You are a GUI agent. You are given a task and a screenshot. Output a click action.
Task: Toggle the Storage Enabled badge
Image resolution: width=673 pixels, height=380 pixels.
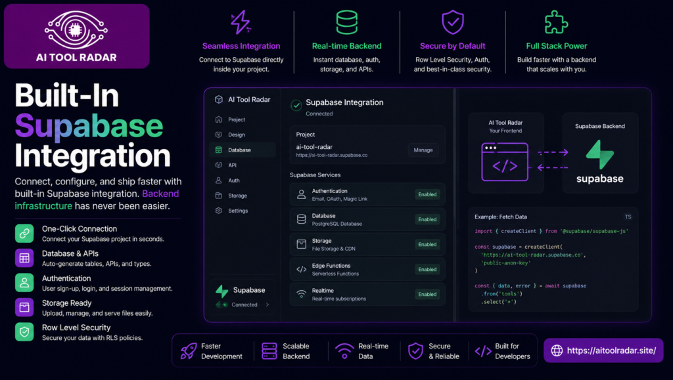427,244
